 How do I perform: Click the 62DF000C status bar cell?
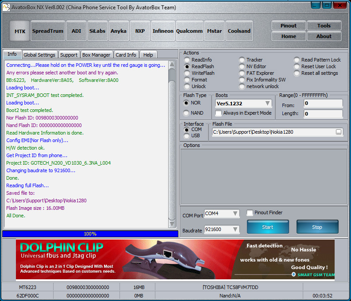[x=27, y=296]
